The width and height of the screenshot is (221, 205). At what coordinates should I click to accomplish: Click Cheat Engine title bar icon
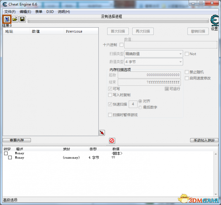click(x=5, y=4)
